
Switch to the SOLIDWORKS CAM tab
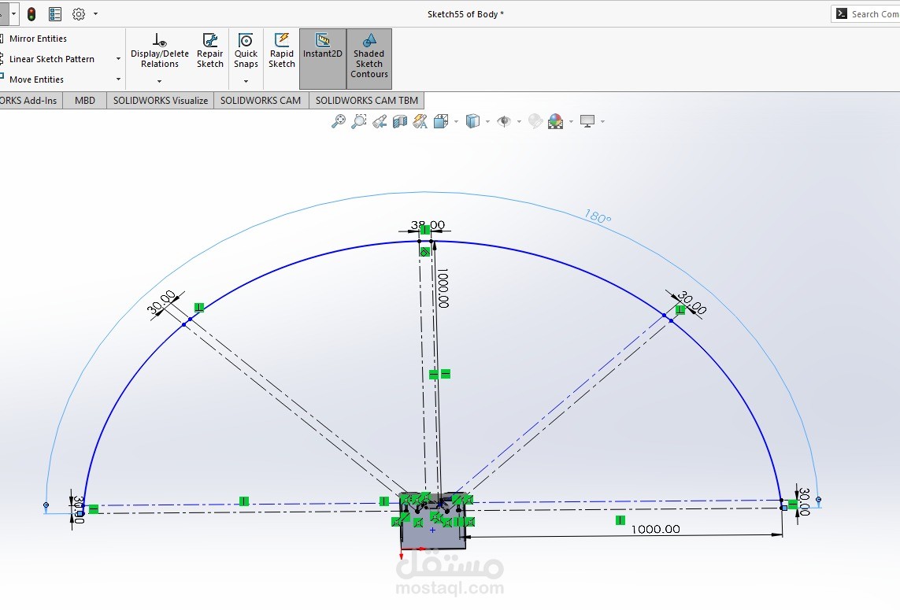point(261,101)
